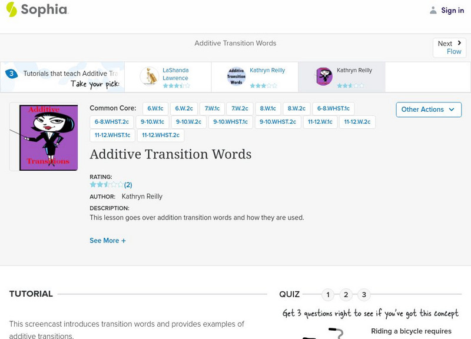Open LaShanda Lawrence author link
This screenshot has height=339, width=471.
point(175,74)
